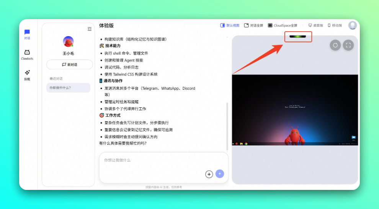The image size is (379, 209).
Task: Click the 技术能力 heading
Action: [113, 45]
